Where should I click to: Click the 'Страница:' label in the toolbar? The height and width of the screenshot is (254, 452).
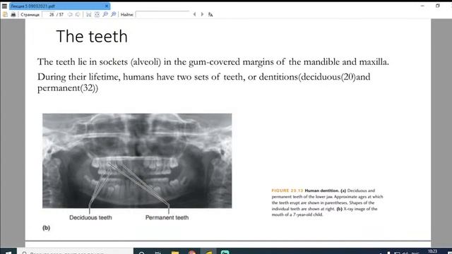click(x=30, y=14)
